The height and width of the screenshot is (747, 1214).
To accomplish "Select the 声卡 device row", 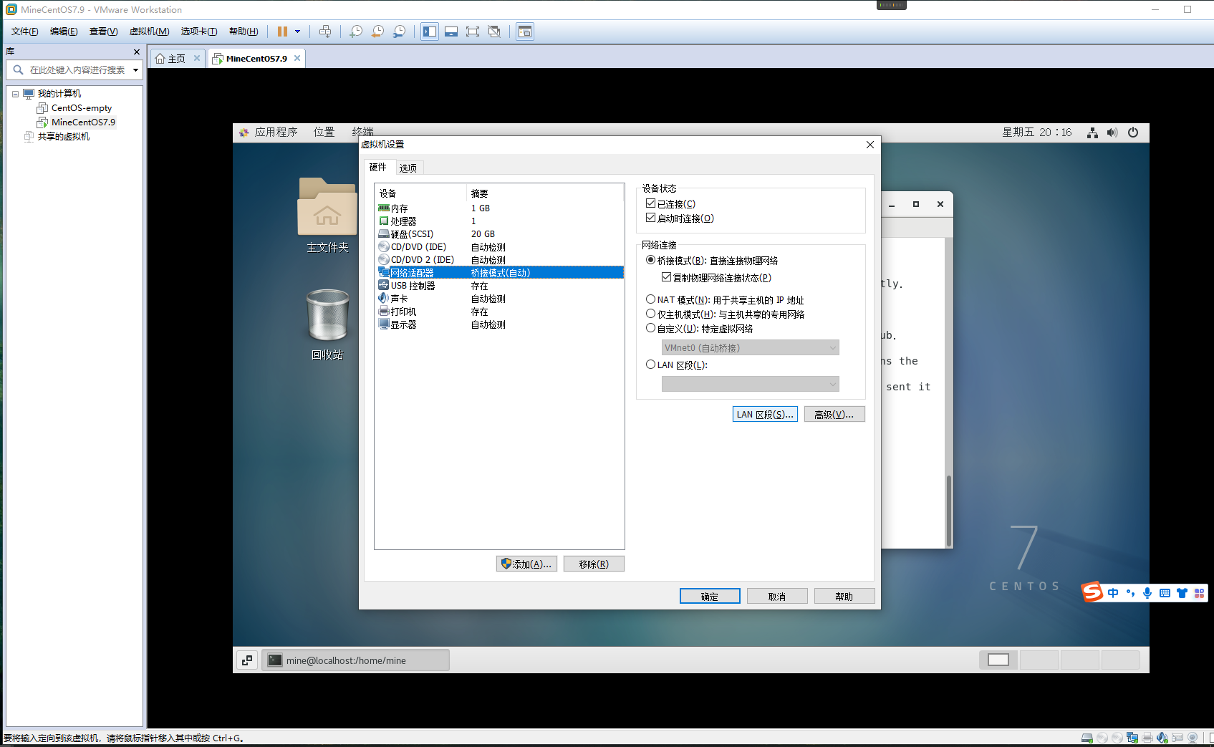I will (500, 299).
